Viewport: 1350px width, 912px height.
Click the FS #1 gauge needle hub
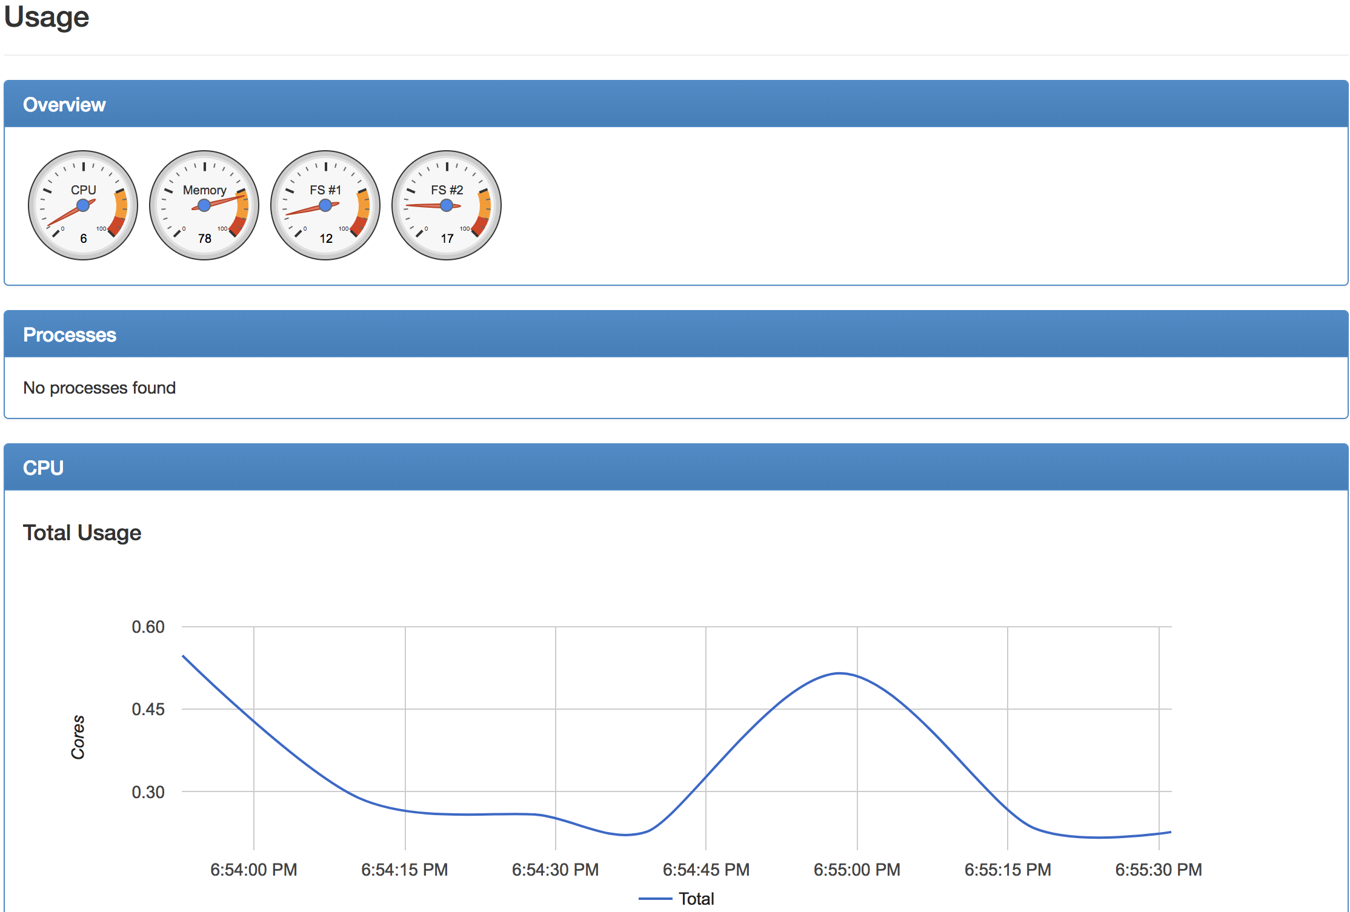325,206
